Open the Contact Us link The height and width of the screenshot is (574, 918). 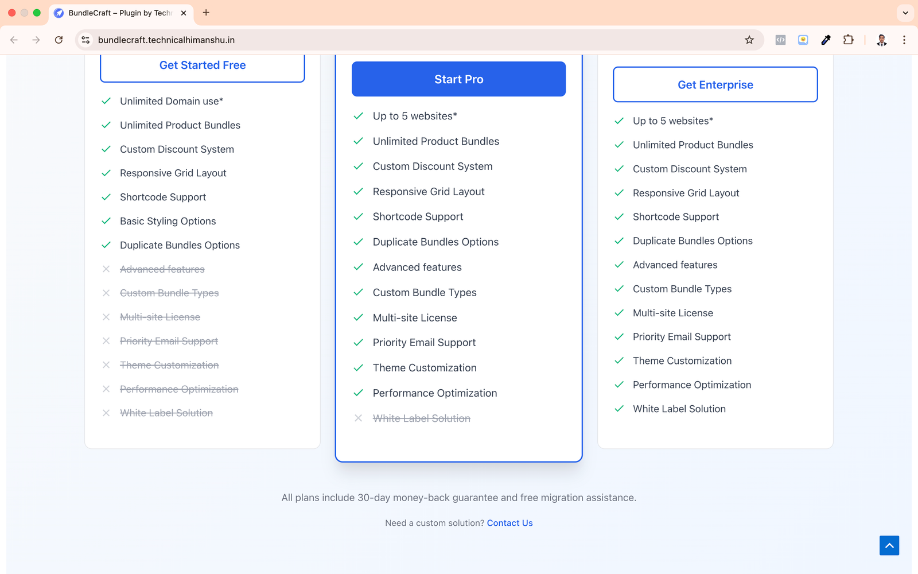pos(509,523)
